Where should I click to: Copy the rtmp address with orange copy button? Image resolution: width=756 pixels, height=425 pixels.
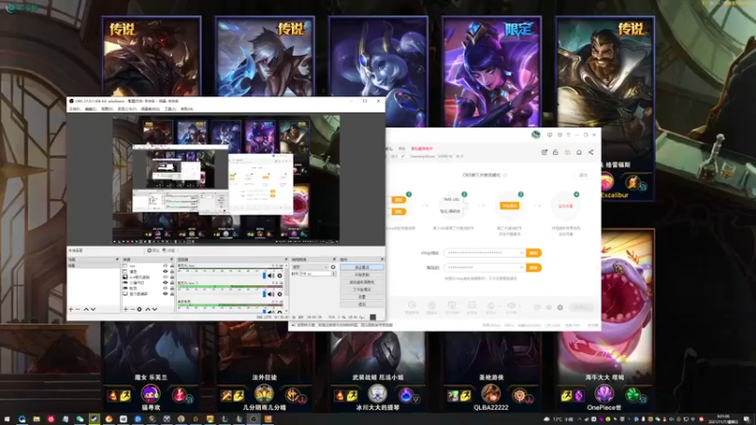[534, 253]
